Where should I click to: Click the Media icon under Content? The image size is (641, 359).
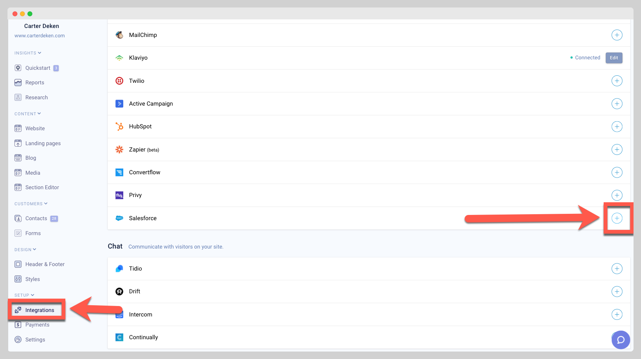(x=18, y=172)
